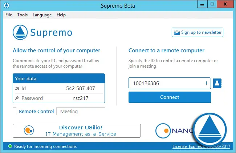Image resolution: width=236 pixels, height=153 pixels.
Task: Click the Supremo logo icon
Action: (x=20, y=32)
